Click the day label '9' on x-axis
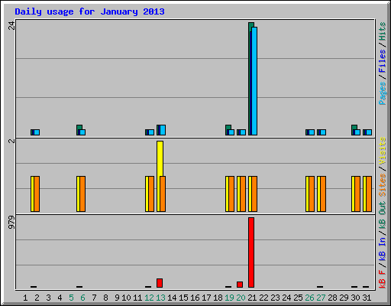Screen dimensions: 391x306 click(x=117, y=298)
